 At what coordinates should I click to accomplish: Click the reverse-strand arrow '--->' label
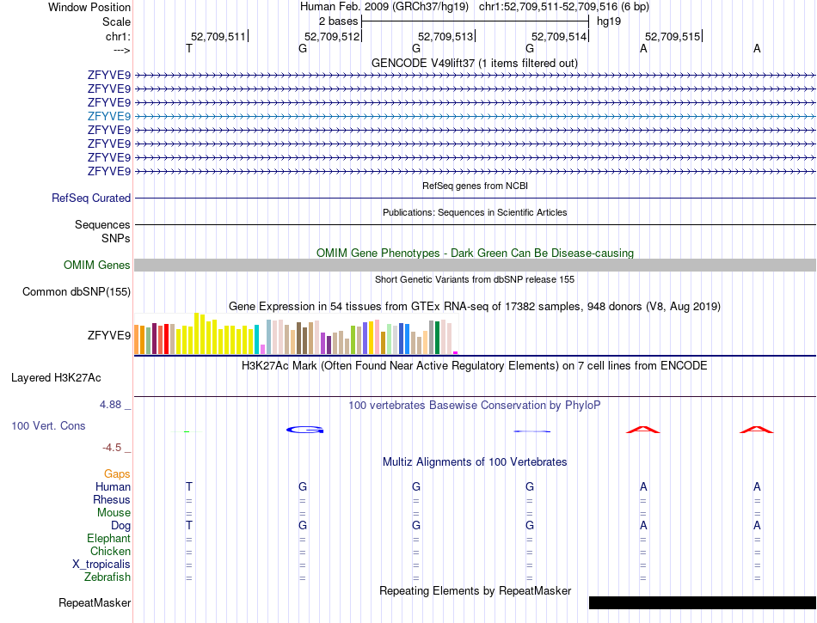122,50
